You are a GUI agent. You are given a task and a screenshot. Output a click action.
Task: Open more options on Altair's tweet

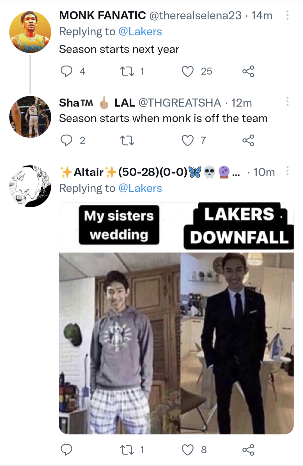pyautogui.click(x=287, y=171)
